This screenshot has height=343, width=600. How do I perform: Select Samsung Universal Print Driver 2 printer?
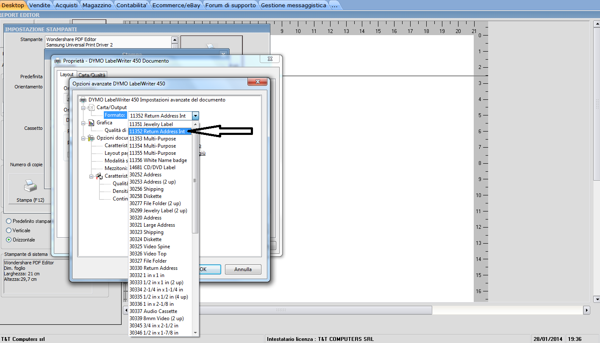(x=79, y=45)
